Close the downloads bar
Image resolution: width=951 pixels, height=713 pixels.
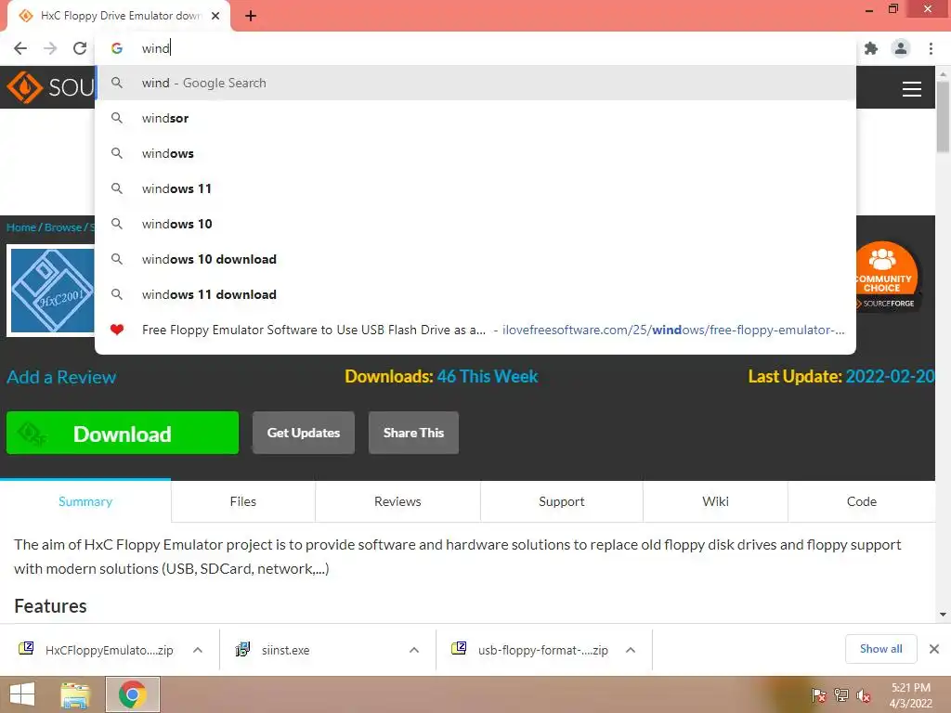[x=934, y=649]
